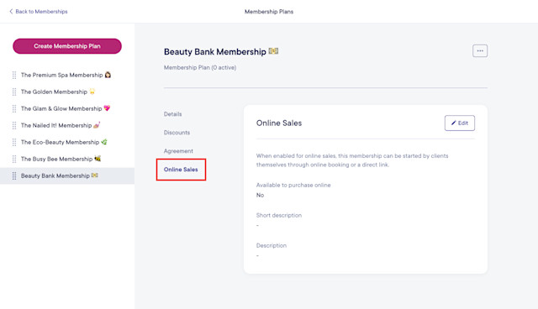Click drag handle beside The Premium Spa Membership

14,75
